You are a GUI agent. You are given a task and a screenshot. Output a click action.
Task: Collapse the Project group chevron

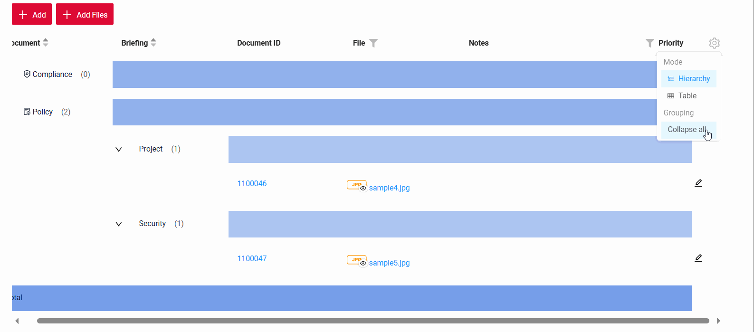click(x=119, y=150)
